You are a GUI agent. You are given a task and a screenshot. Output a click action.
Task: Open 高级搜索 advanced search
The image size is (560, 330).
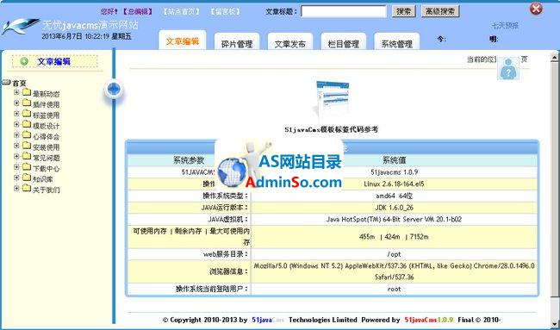440,11
